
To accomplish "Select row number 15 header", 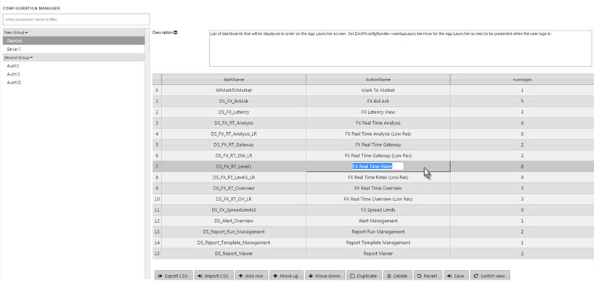I will [x=157, y=253].
